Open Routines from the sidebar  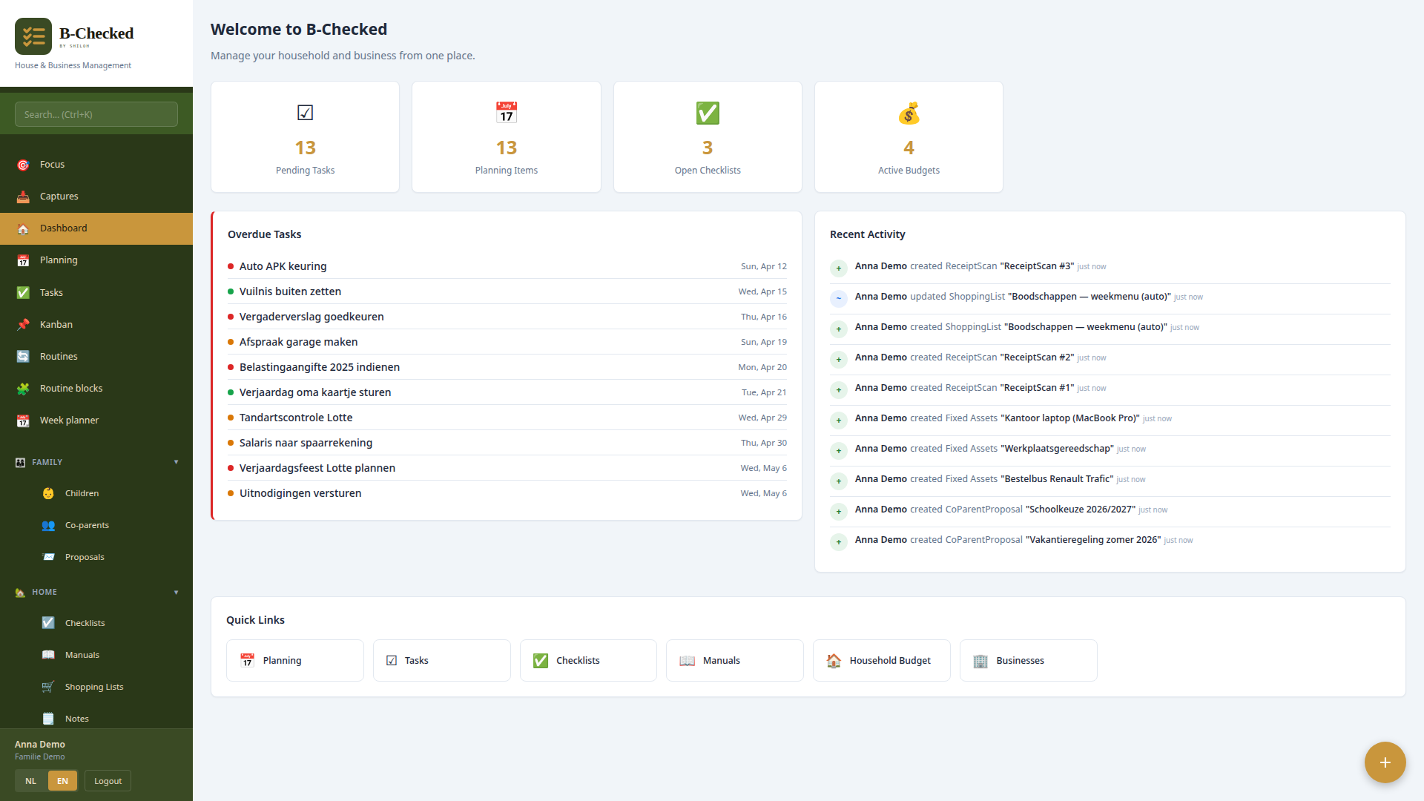pos(96,357)
